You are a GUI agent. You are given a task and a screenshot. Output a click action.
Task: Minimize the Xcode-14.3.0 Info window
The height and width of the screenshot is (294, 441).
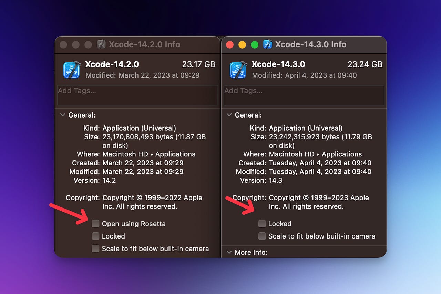[x=242, y=45]
